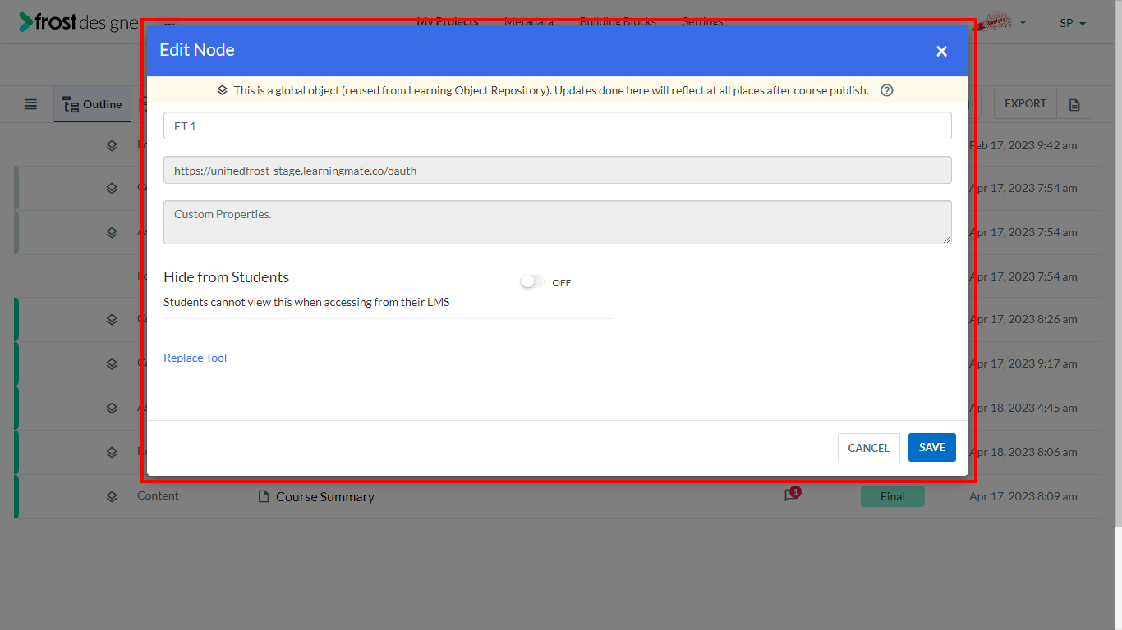Click layers icon in Apr 18 4:45 am row
The height and width of the screenshot is (630, 1122).
pyautogui.click(x=112, y=408)
